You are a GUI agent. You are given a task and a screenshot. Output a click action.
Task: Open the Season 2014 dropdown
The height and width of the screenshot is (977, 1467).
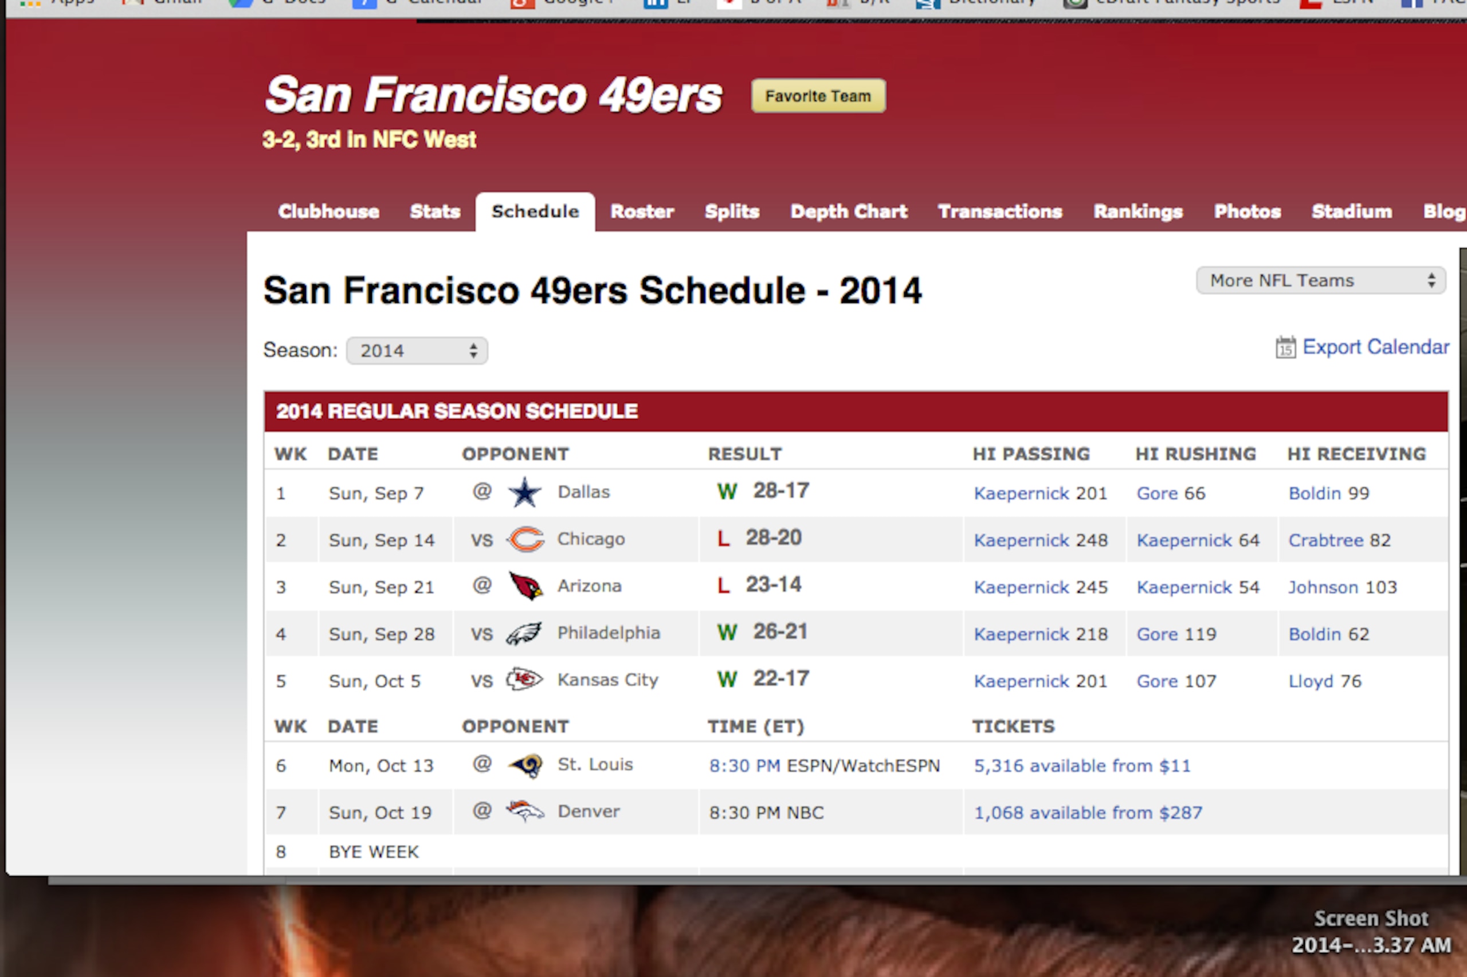coord(417,351)
